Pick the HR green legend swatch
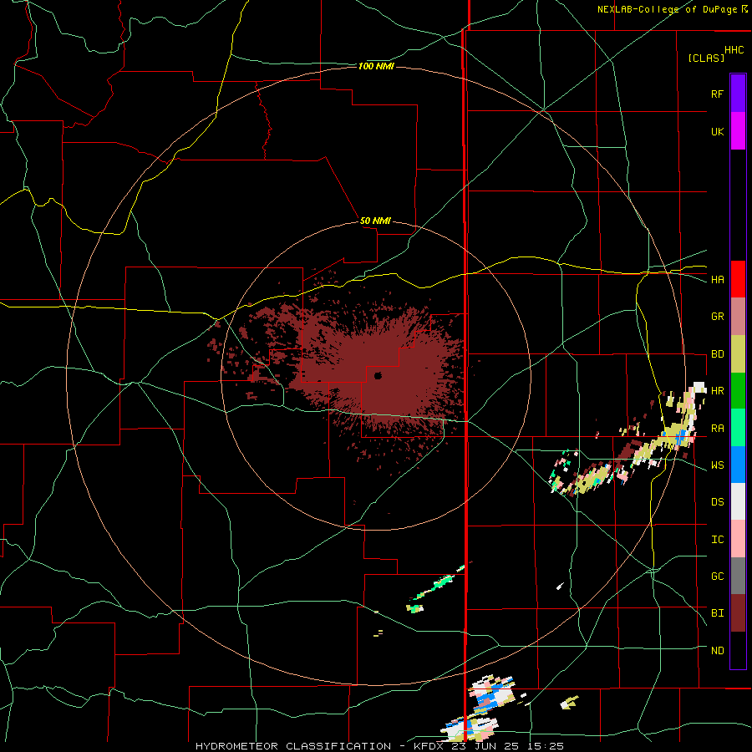 pos(738,391)
